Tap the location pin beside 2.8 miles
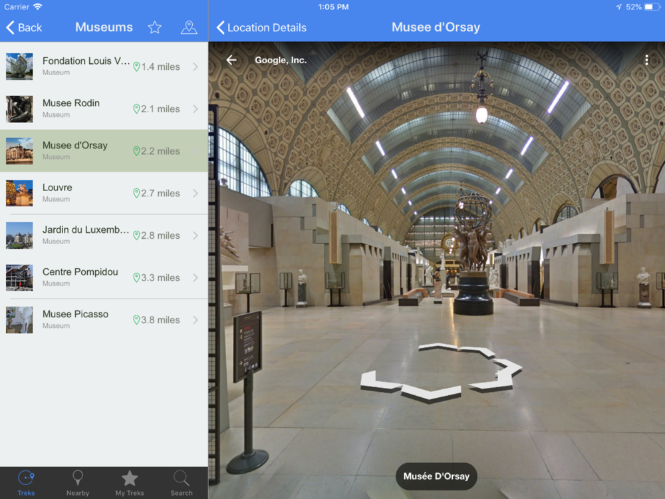The image size is (665, 499). tap(136, 236)
